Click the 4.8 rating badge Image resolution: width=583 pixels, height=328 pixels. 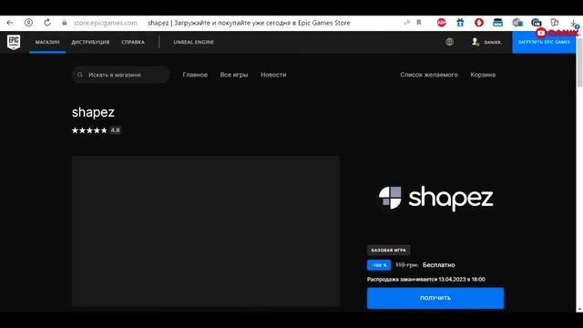[x=116, y=130]
